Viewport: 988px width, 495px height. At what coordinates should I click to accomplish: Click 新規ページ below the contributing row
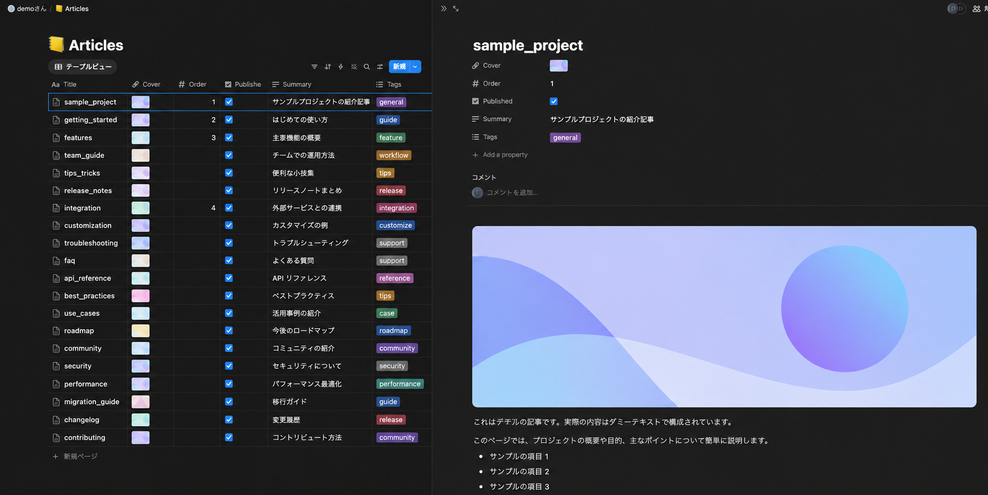(x=75, y=457)
